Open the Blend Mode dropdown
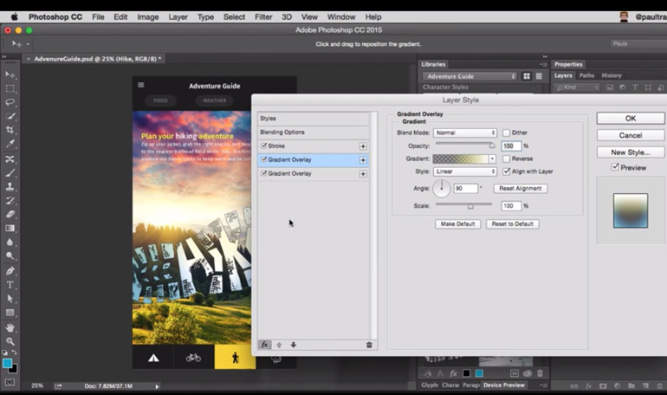 [x=465, y=133]
